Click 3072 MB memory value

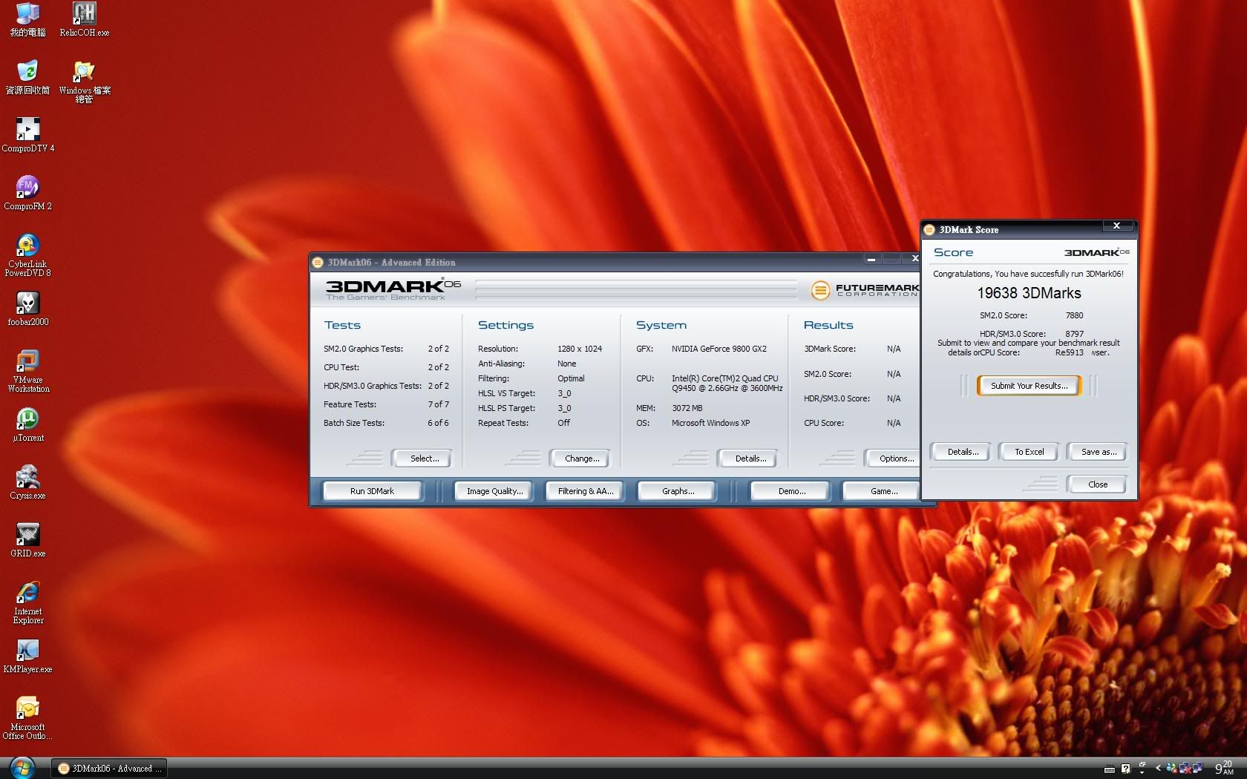coord(687,408)
